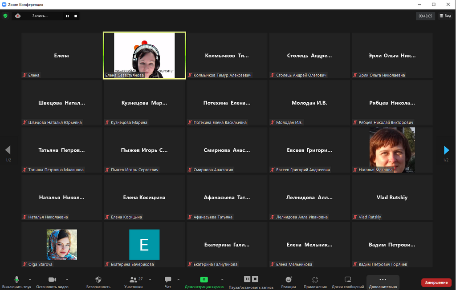
Task: Click muted mic icon of Эрли Ольга Николаевна
Action: [355, 75]
